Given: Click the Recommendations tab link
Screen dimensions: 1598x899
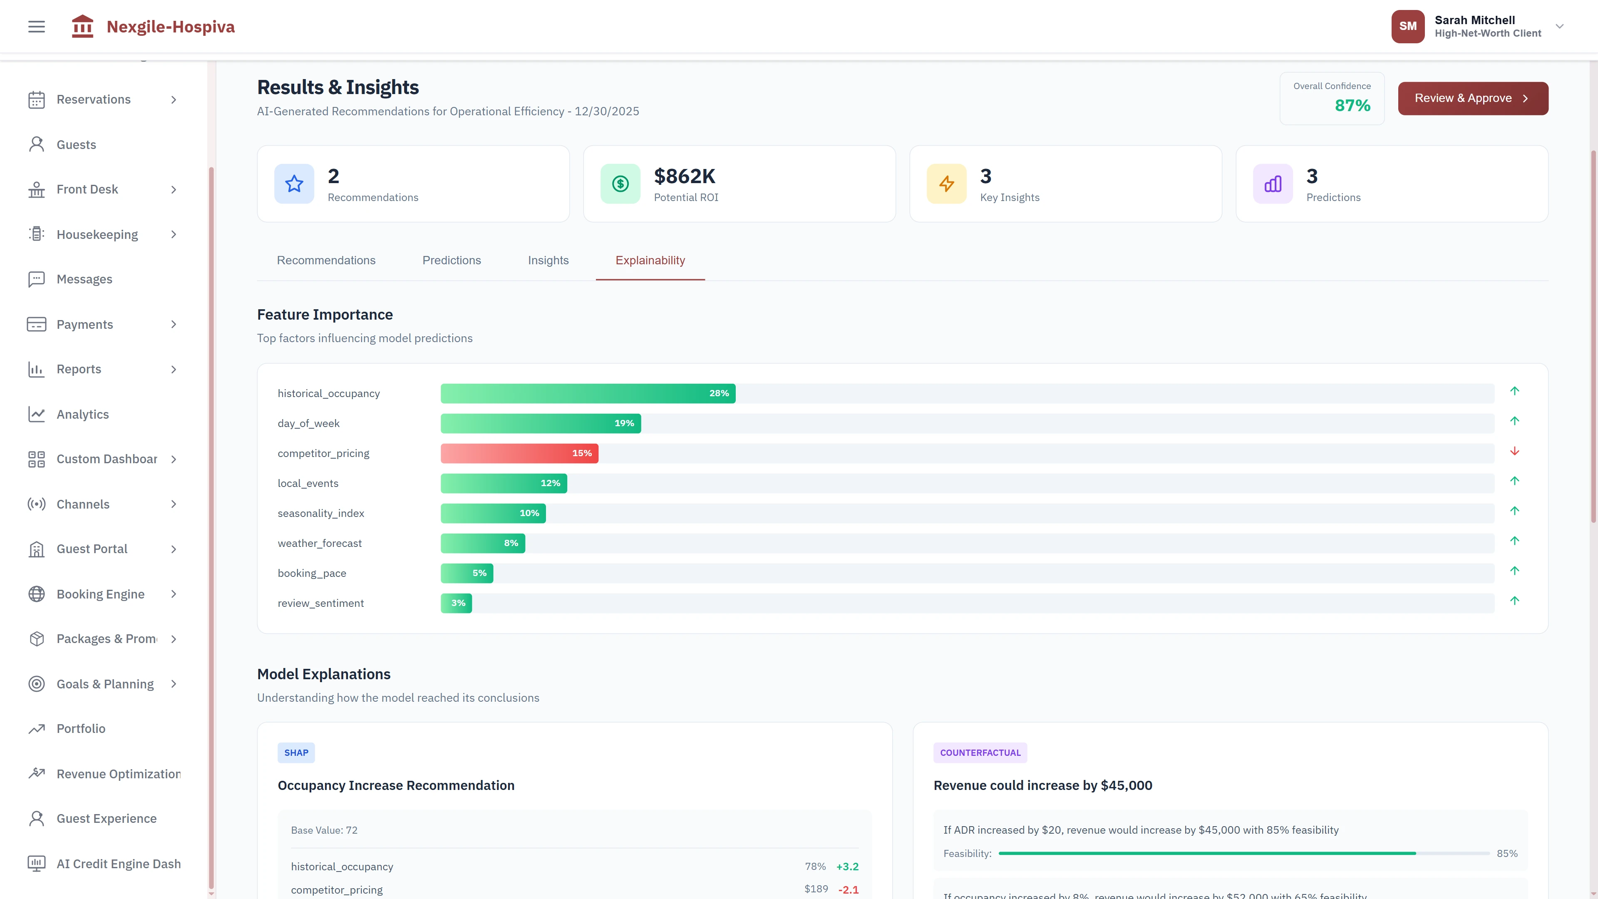Looking at the screenshot, I should pyautogui.click(x=326, y=261).
